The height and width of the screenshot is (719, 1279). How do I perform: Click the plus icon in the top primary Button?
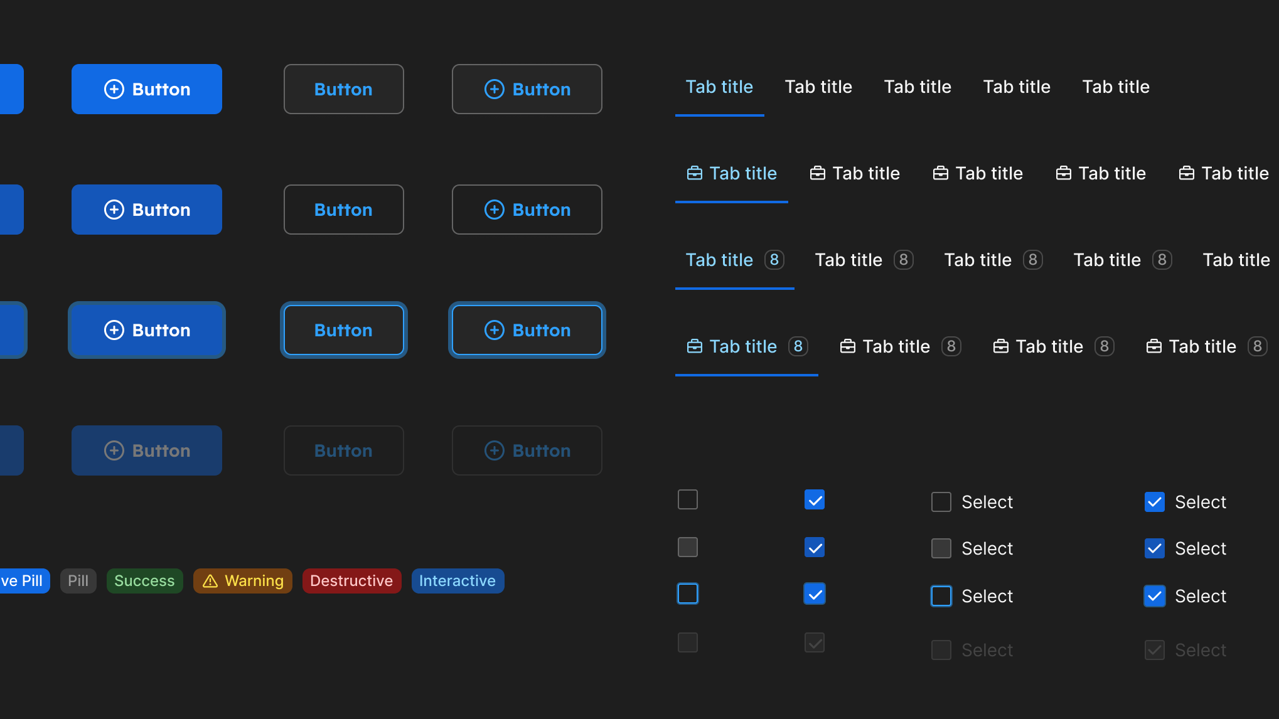click(x=114, y=88)
